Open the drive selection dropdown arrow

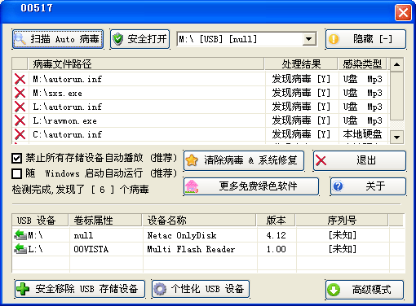308,39
